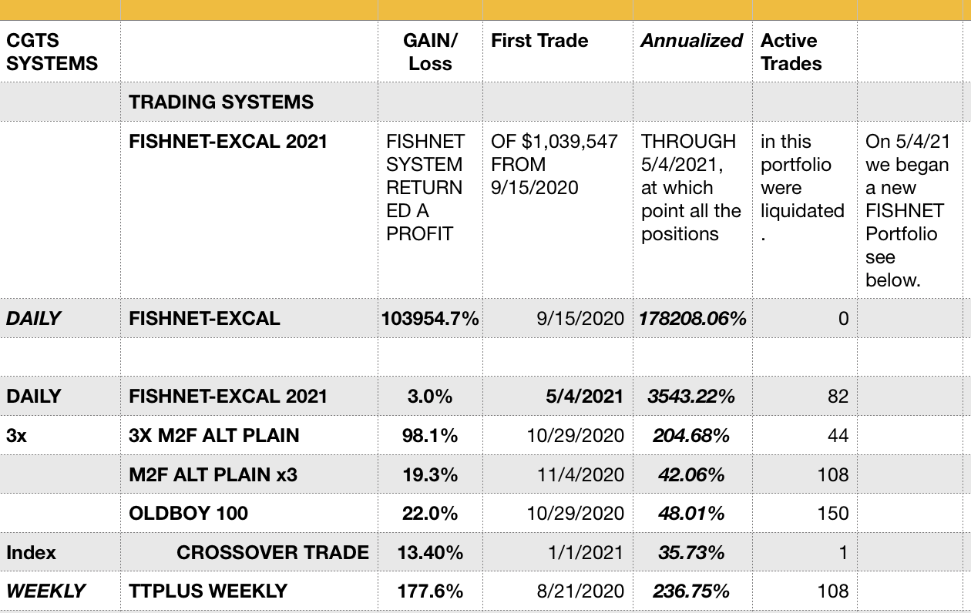
Task: Select the TTPLUS WEEKLY cell
Action: 249,591
